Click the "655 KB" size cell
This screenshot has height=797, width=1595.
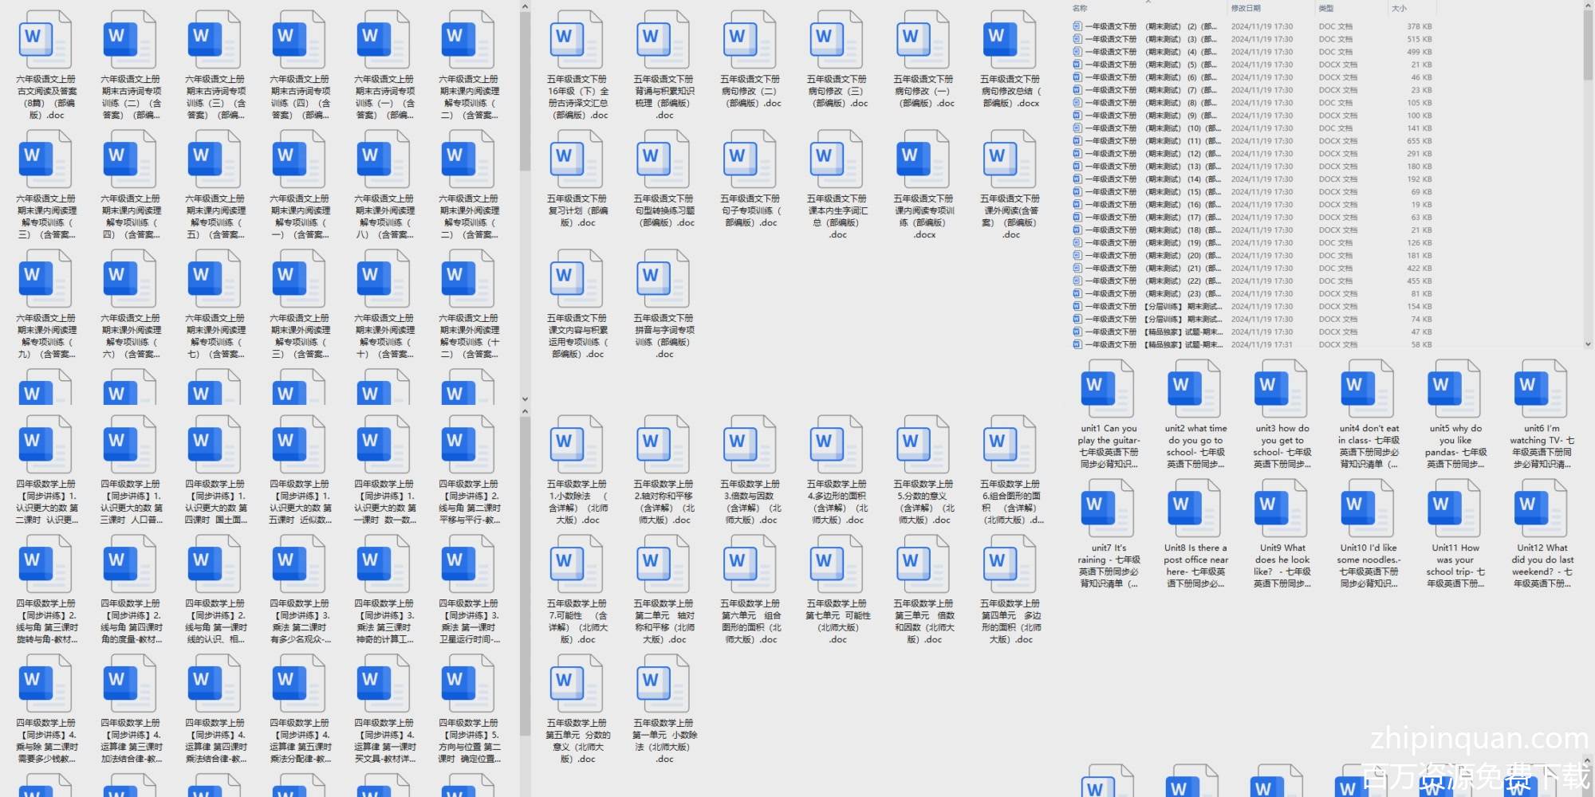coord(1419,141)
